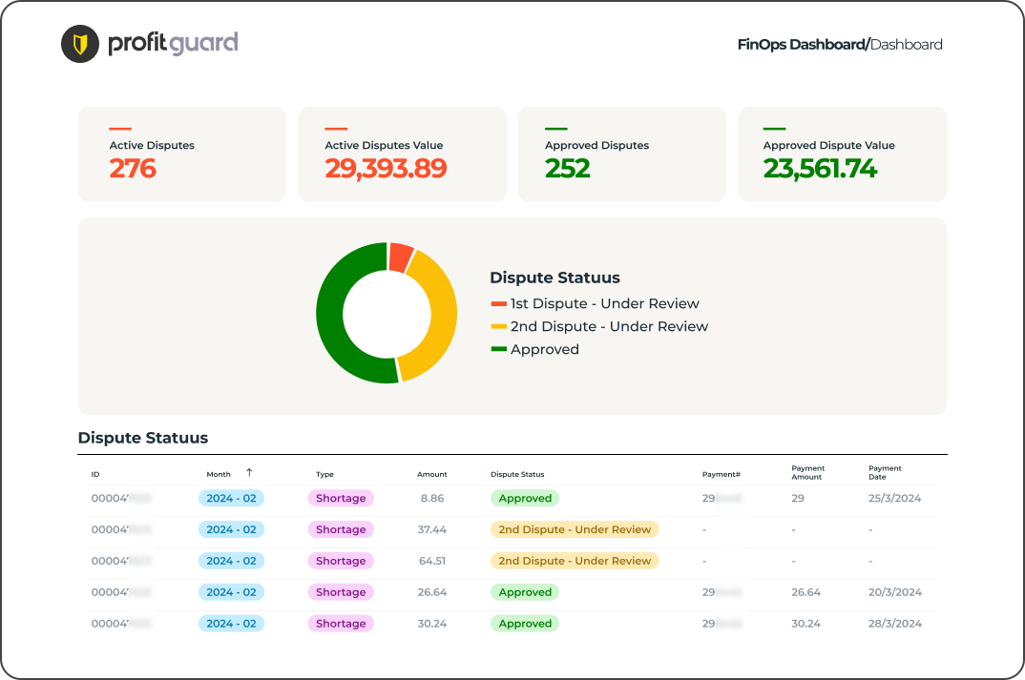Open the FinOps Dashboard breadcrumb link
Image resolution: width=1025 pixels, height=680 pixels.
pyautogui.click(x=801, y=44)
